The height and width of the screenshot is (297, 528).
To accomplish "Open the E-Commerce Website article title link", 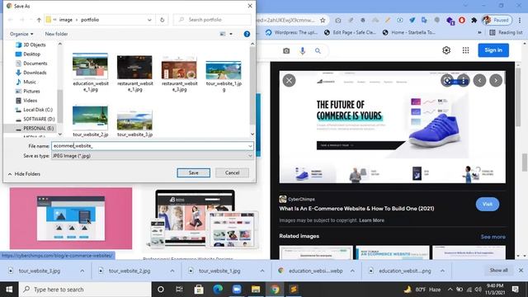I will point(356,209).
